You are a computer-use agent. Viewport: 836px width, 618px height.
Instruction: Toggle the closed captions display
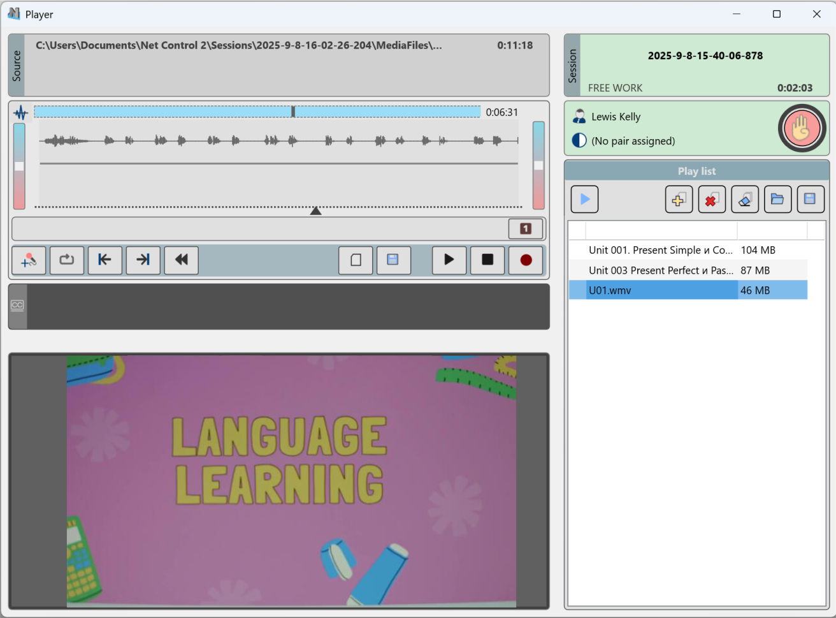[x=17, y=306]
